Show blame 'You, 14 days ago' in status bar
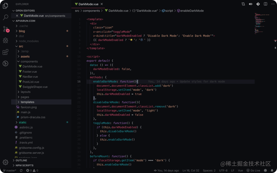277x173 pixels. pos(167,170)
